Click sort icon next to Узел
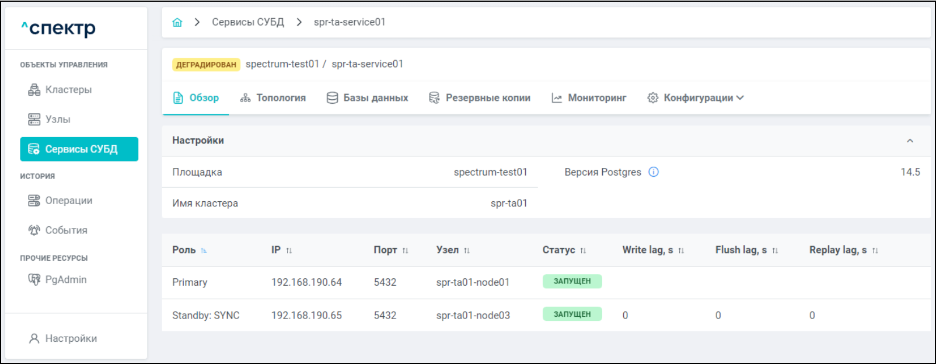The width and height of the screenshot is (936, 364). click(x=467, y=251)
